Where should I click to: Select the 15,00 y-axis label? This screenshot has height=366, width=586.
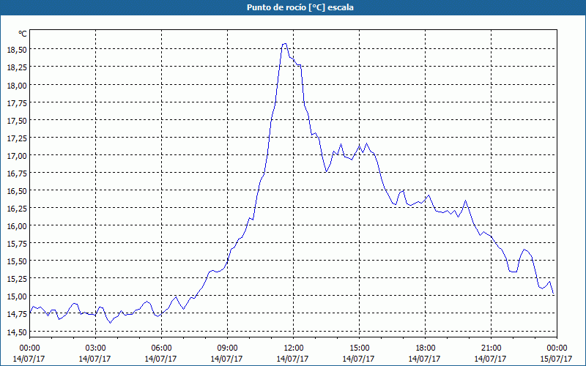coord(17,296)
